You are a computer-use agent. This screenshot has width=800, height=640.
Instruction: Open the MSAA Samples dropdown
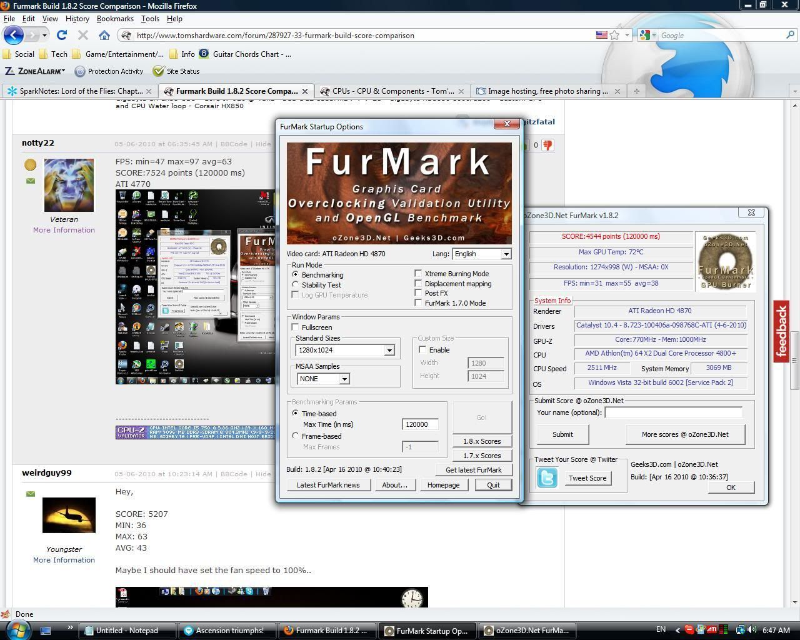(x=344, y=379)
